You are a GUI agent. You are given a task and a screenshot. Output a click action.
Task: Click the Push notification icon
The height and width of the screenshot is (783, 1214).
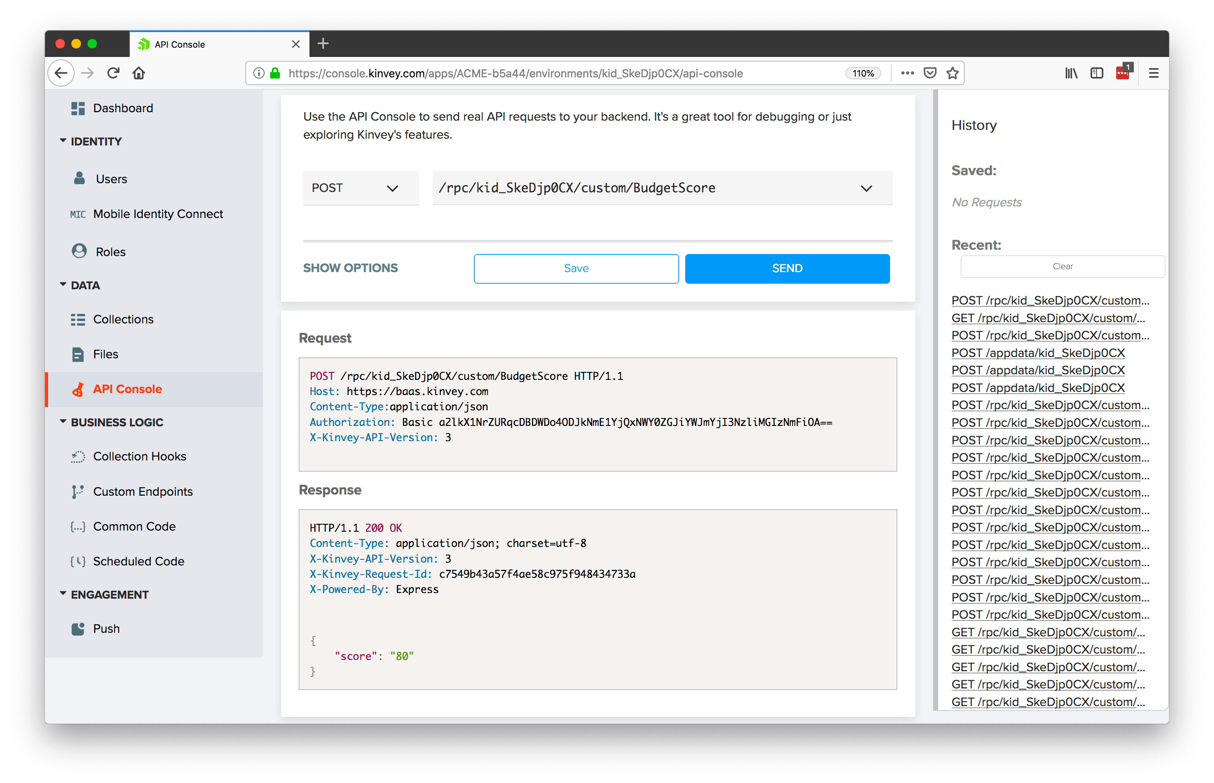[x=78, y=629]
